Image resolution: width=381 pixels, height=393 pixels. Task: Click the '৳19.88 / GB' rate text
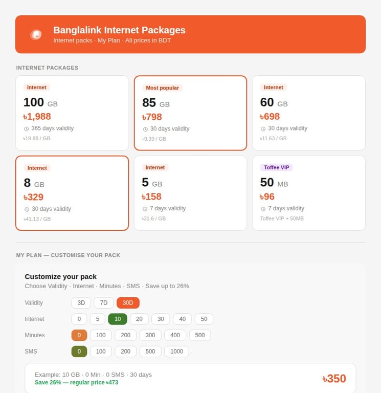[37, 138]
